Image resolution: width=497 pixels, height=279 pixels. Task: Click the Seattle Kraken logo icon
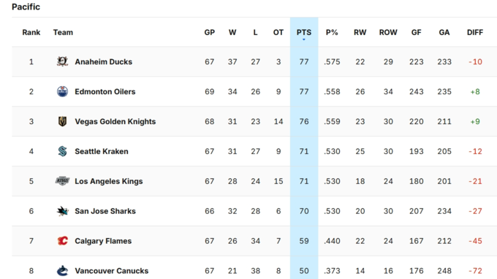62,151
